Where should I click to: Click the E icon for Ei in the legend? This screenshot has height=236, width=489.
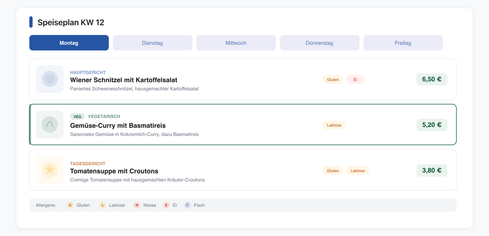166,205
